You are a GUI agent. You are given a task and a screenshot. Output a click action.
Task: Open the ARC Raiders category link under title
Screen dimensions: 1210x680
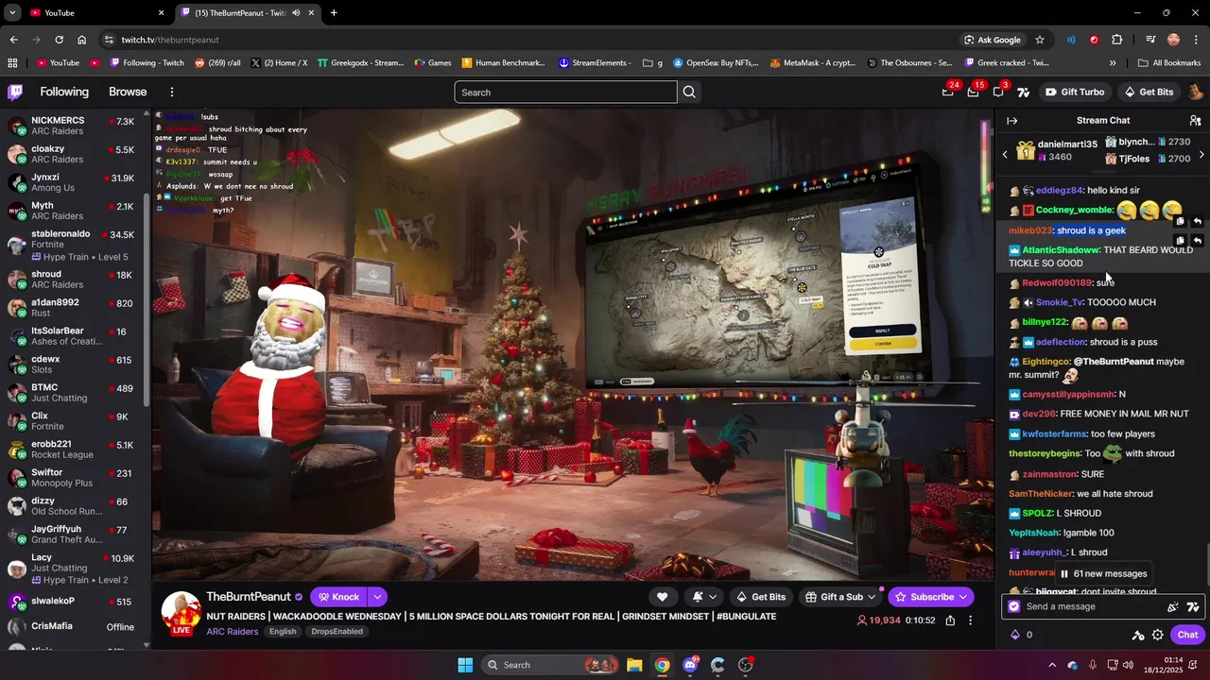click(233, 632)
